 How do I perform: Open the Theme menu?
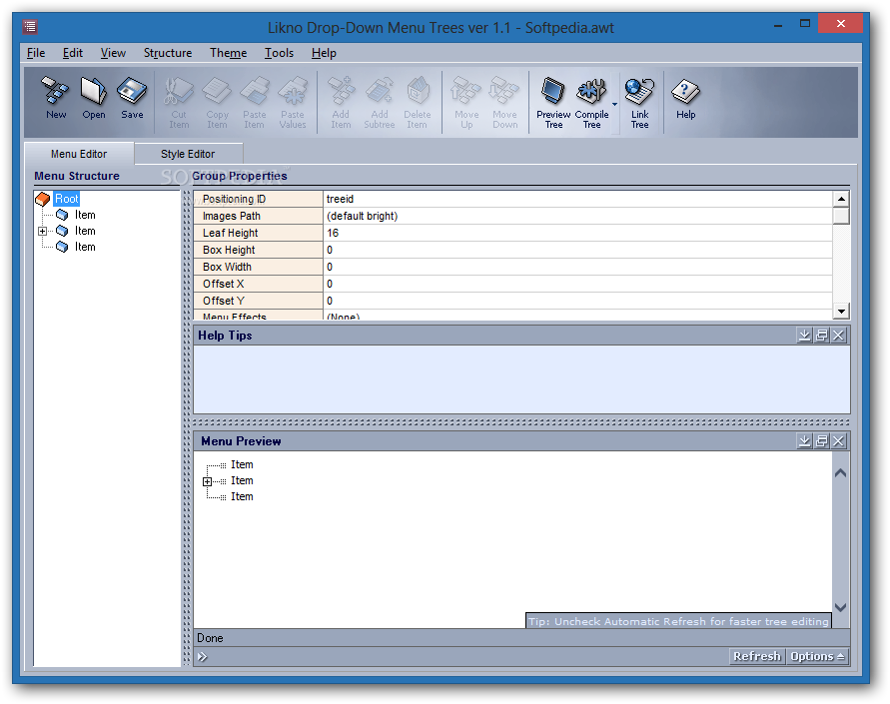228,53
